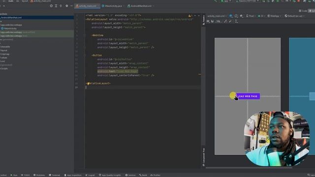The width and height of the screenshot is (315, 177).
Task: Switch to Split view mode
Action: coord(312,11)
